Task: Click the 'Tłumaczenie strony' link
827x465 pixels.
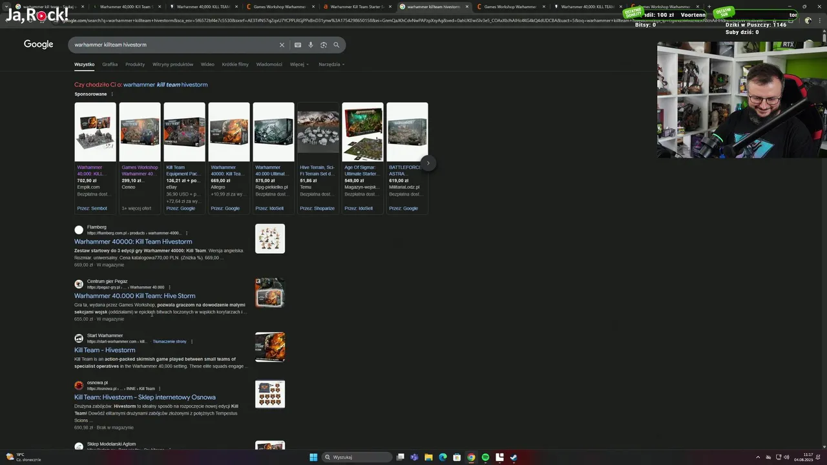Action: tap(169, 342)
